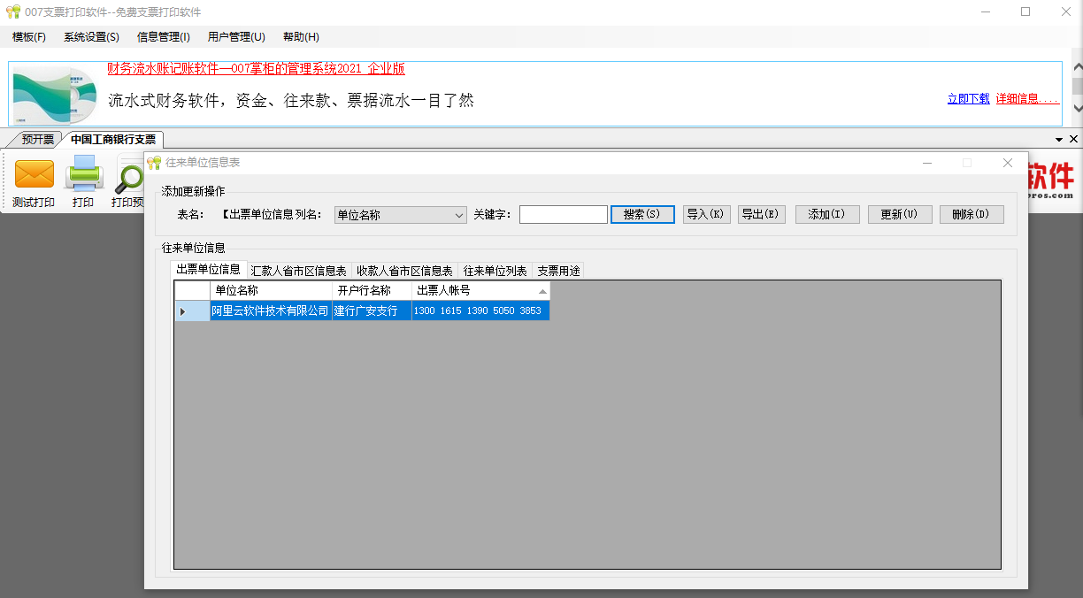Click the tab strip overflow arrow
This screenshot has height=598, width=1083.
point(1059,139)
